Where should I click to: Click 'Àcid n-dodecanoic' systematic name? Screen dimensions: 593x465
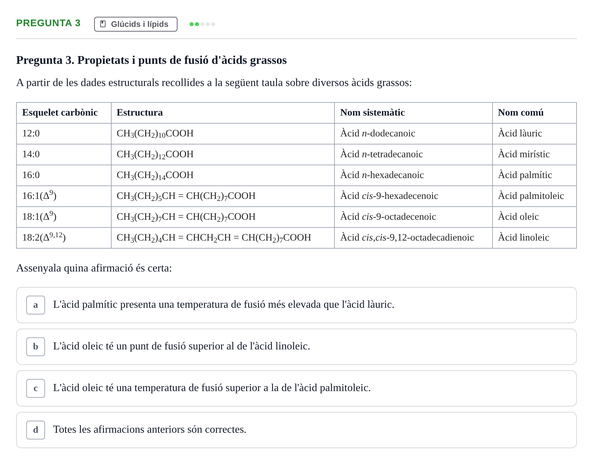click(413, 134)
